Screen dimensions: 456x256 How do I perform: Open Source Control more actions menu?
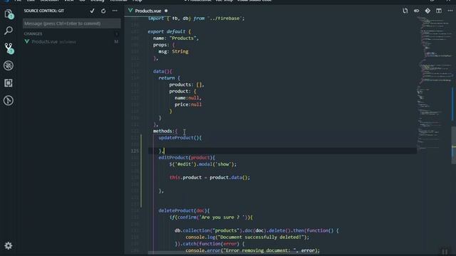(115, 11)
